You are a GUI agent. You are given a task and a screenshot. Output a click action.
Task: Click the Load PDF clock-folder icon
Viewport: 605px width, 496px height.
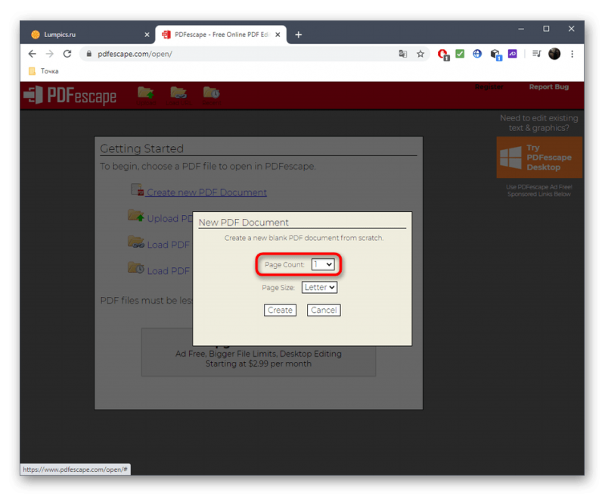pos(136,268)
